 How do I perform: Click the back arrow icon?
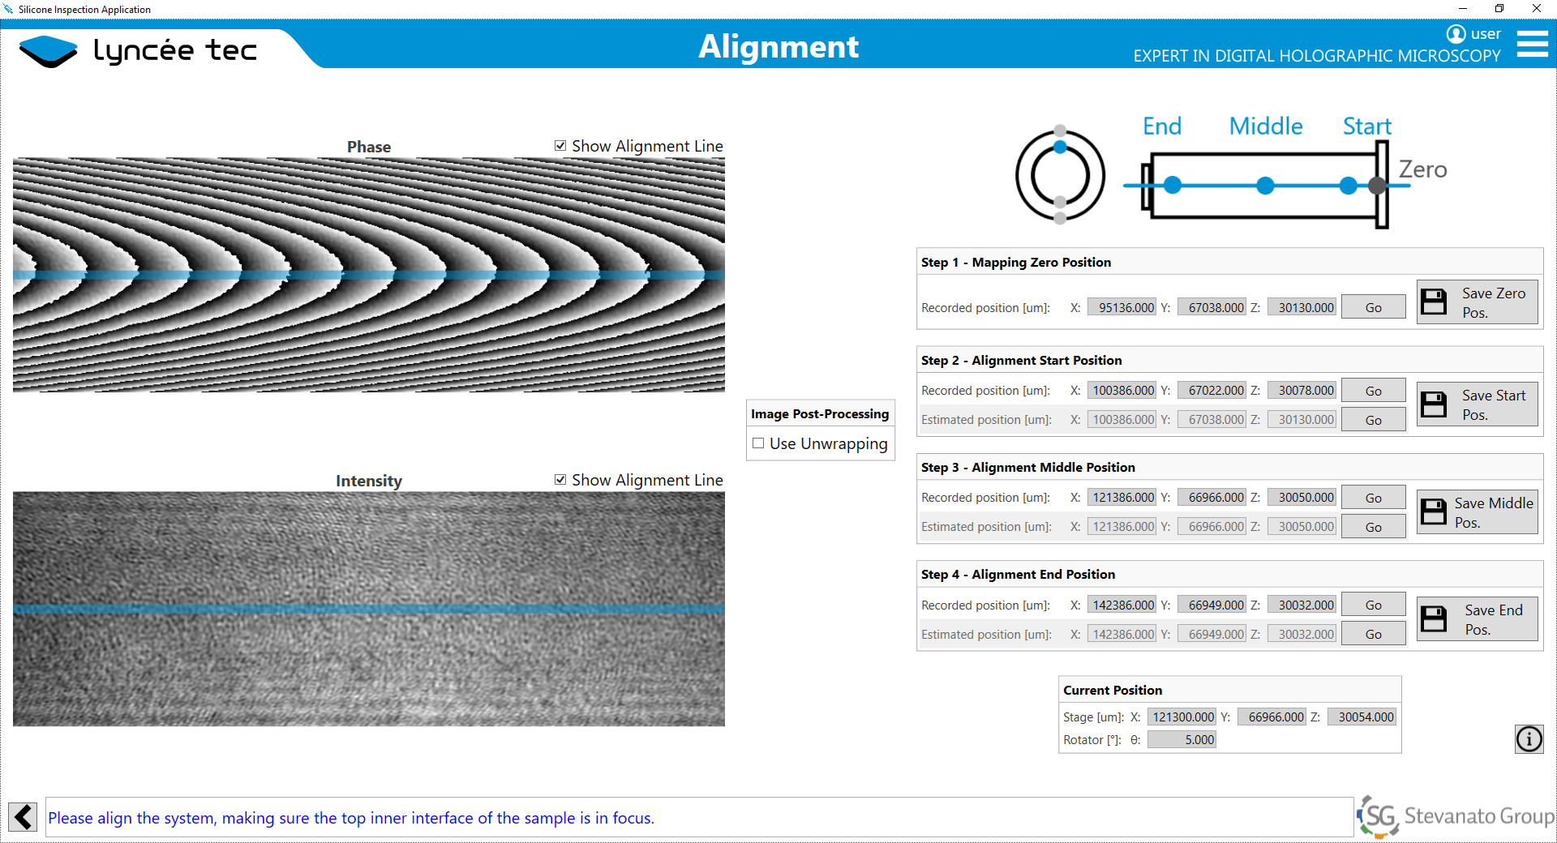(23, 816)
